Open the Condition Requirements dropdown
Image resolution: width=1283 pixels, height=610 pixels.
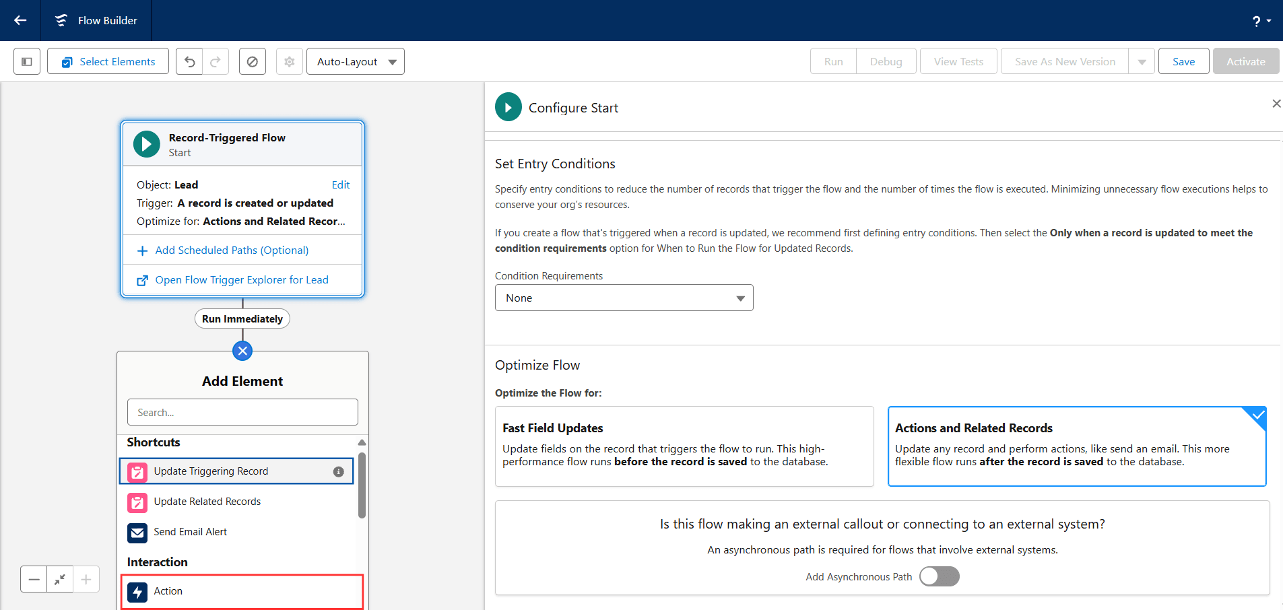click(x=624, y=298)
